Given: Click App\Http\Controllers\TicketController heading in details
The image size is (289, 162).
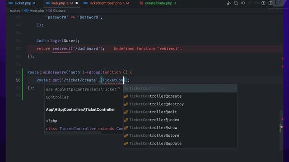Looking at the screenshot, I should point(80,110).
